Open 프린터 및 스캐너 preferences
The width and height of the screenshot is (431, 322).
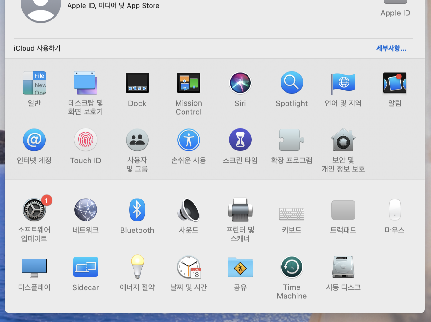(x=240, y=210)
